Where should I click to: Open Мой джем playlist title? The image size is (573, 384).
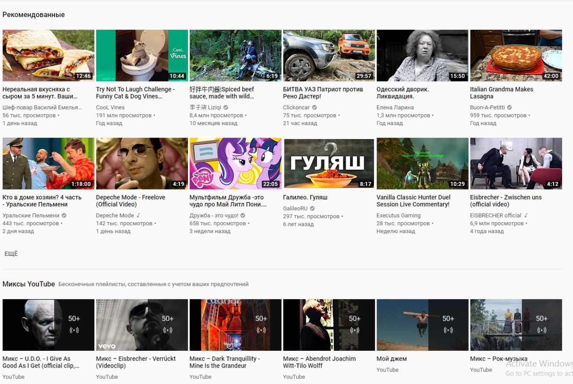pos(392,359)
